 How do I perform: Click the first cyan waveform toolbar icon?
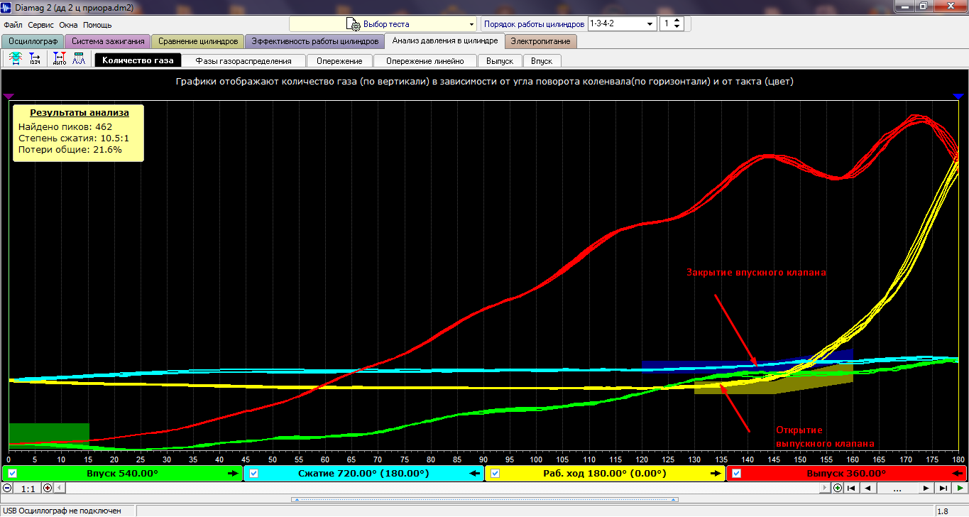coord(15,59)
